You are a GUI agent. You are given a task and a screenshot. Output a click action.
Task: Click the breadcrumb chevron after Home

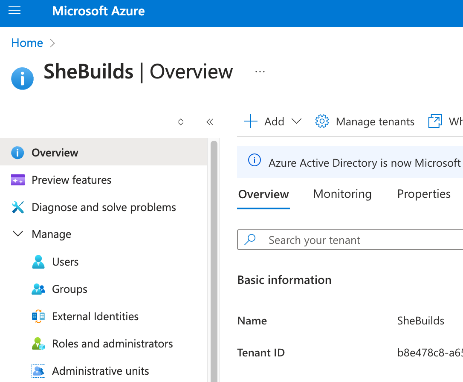[x=52, y=43]
